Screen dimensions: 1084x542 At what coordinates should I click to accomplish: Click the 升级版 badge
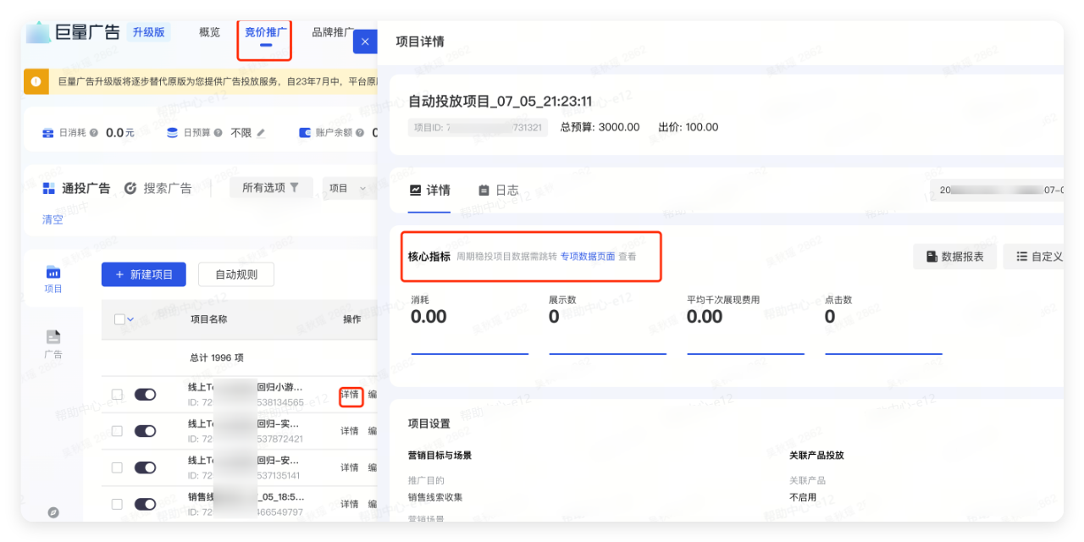tap(150, 32)
